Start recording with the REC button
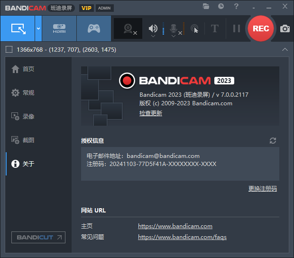This screenshot has height=258, width=294. (x=260, y=28)
